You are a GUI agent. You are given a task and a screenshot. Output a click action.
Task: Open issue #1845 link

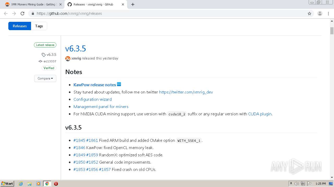pyautogui.click(x=79, y=140)
